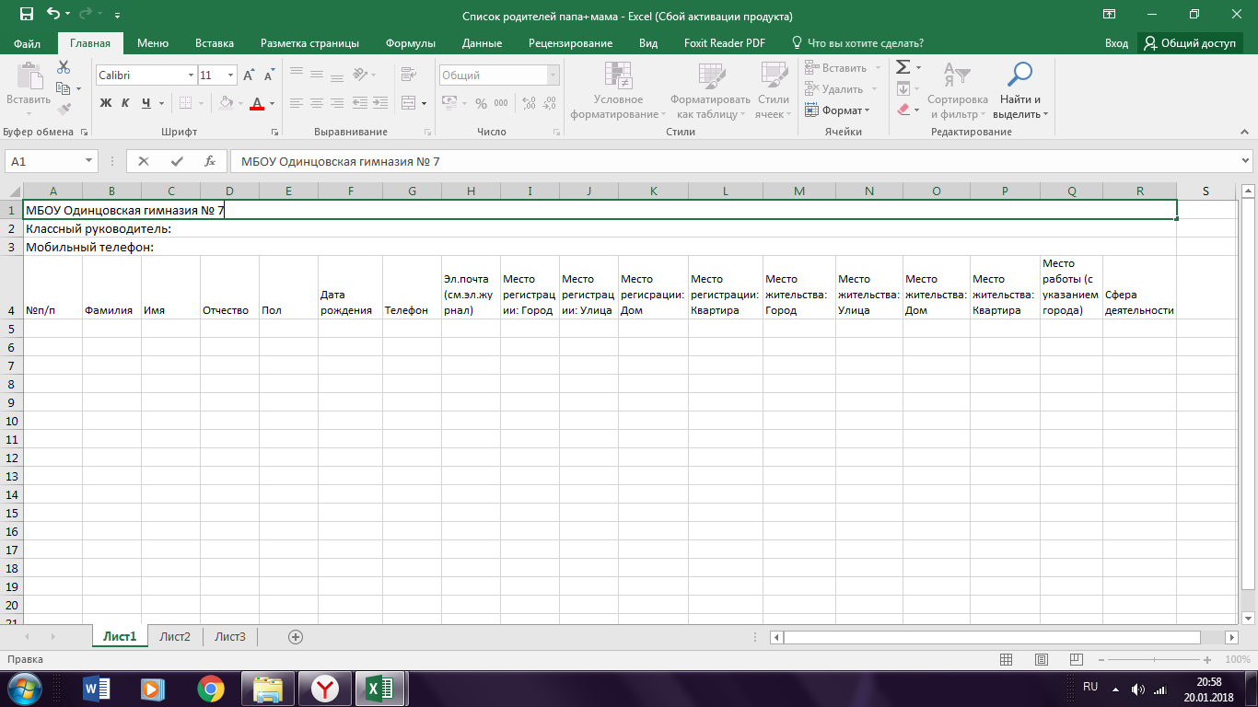
Task: Click the Insert Function fx icon
Action: 209,161
